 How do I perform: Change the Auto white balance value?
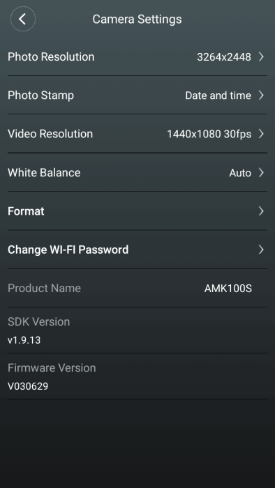click(240, 173)
